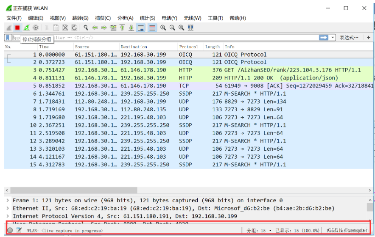This screenshot has width=375, height=237.
Task: Click the details pane scroll up arrow
Action: click(x=370, y=200)
